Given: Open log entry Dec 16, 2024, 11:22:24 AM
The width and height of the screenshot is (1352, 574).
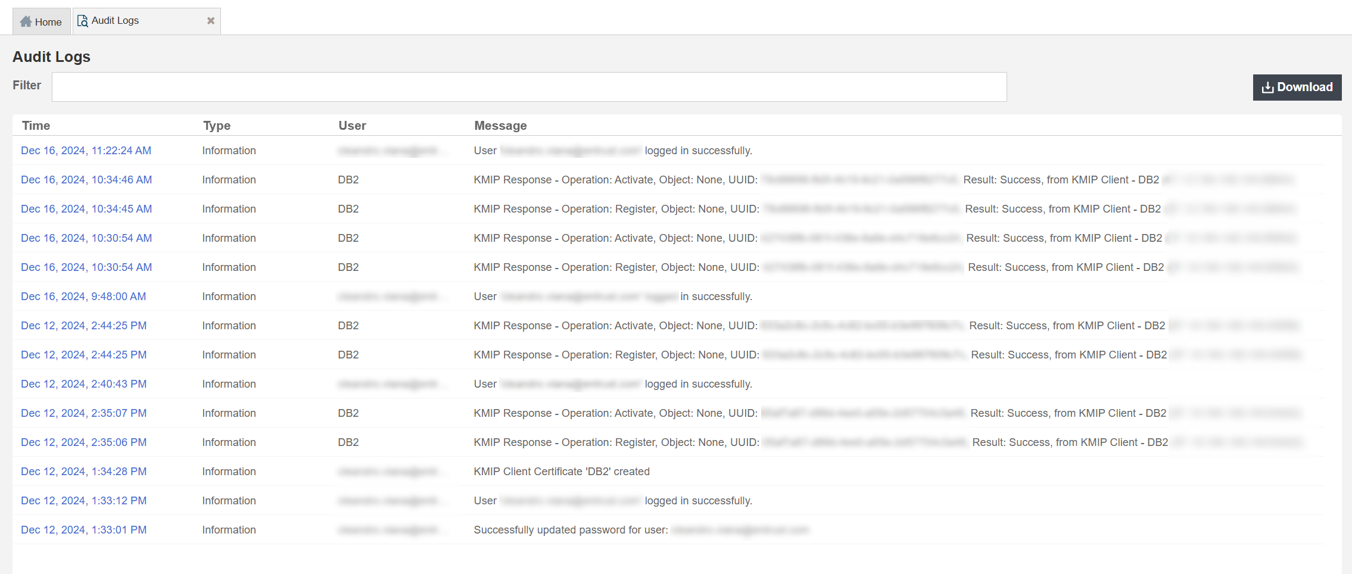Looking at the screenshot, I should click(86, 151).
